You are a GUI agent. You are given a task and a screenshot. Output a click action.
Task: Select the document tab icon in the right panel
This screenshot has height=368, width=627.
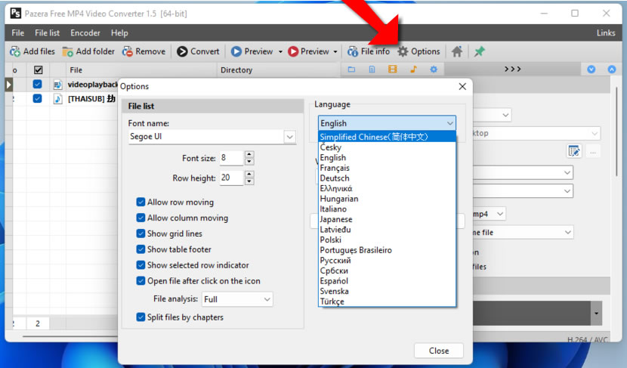click(372, 70)
